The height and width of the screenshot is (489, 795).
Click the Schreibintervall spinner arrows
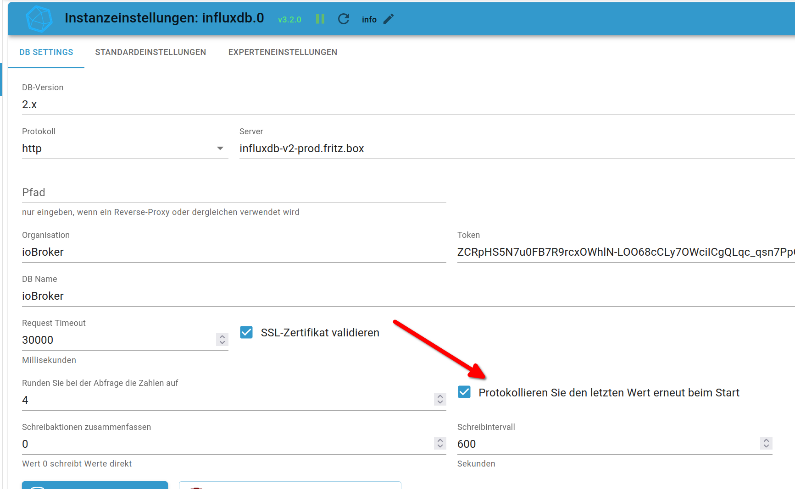click(x=766, y=443)
